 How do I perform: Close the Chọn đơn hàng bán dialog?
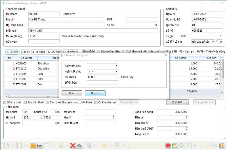pyautogui.click(x=166, y=55)
